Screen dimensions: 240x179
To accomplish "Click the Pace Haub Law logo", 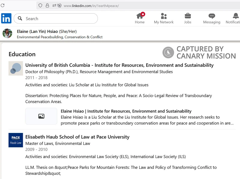I will [16, 140].
